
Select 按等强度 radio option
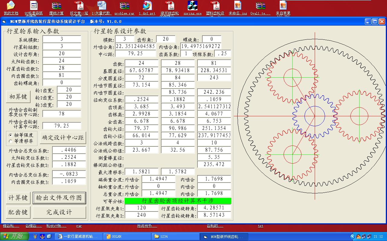21,135
